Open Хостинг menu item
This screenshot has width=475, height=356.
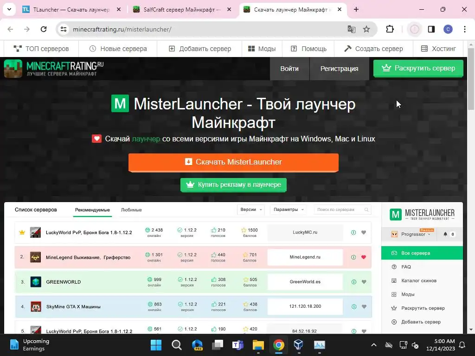(x=438, y=49)
